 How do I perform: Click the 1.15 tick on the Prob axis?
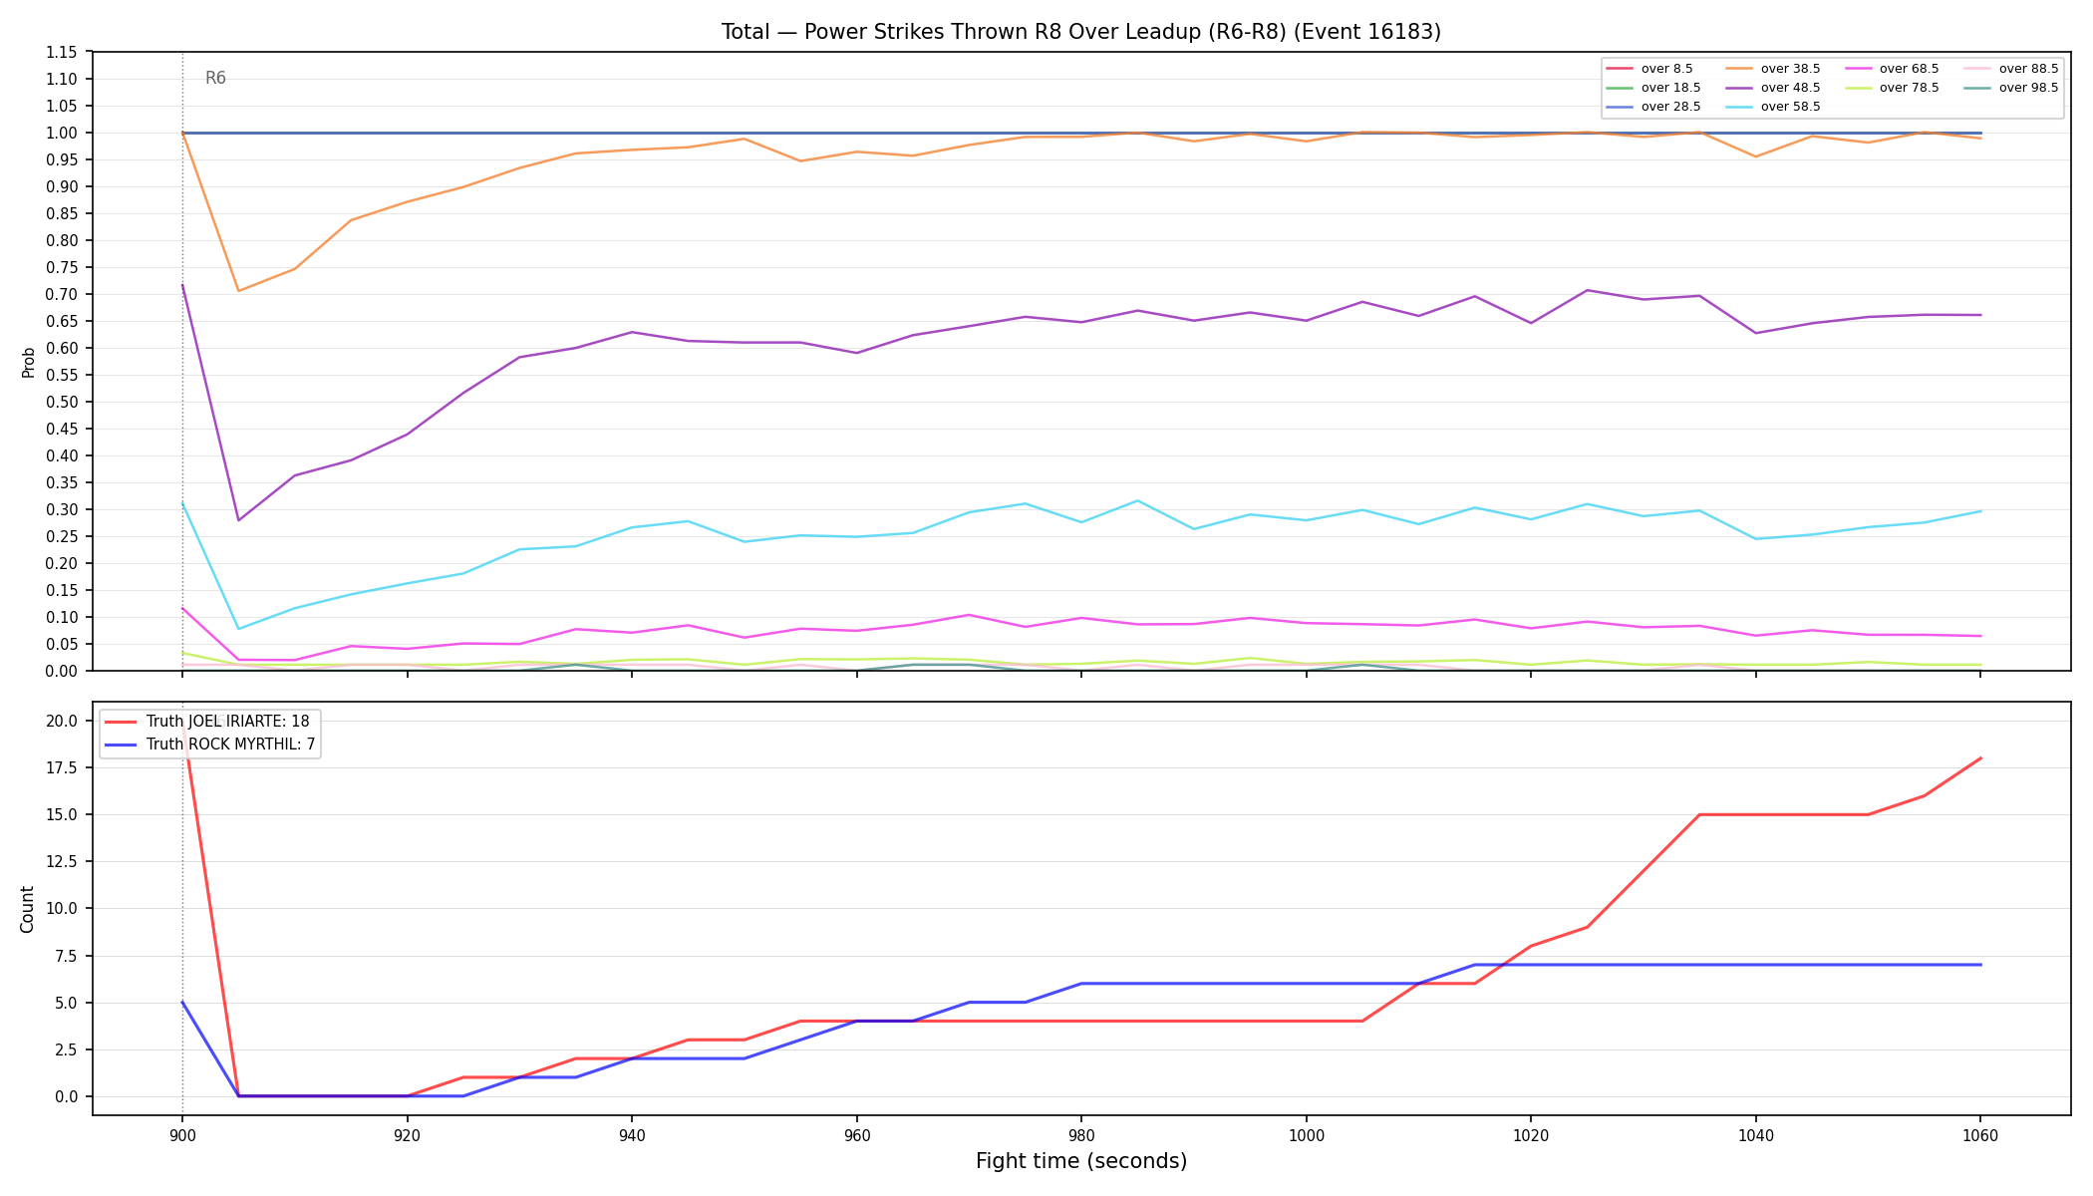pyautogui.click(x=61, y=52)
